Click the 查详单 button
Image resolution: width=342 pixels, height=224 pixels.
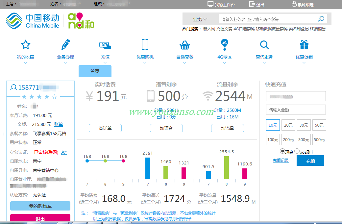tap(105, 128)
